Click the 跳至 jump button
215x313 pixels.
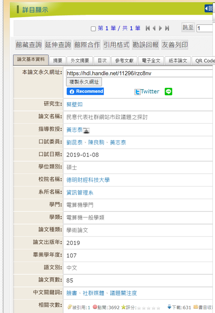(188, 28)
